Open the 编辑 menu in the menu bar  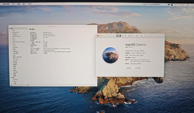(19, 4)
